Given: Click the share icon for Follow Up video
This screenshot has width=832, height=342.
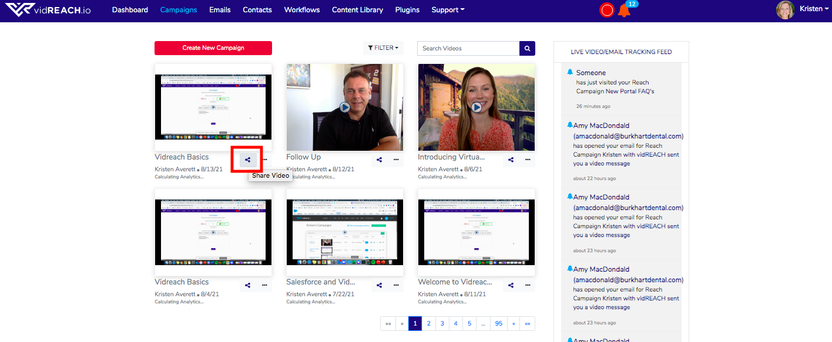Looking at the screenshot, I should pos(380,160).
